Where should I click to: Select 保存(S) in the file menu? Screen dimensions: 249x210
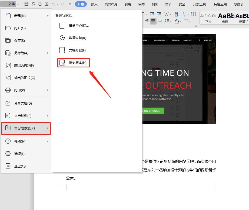[26, 40]
